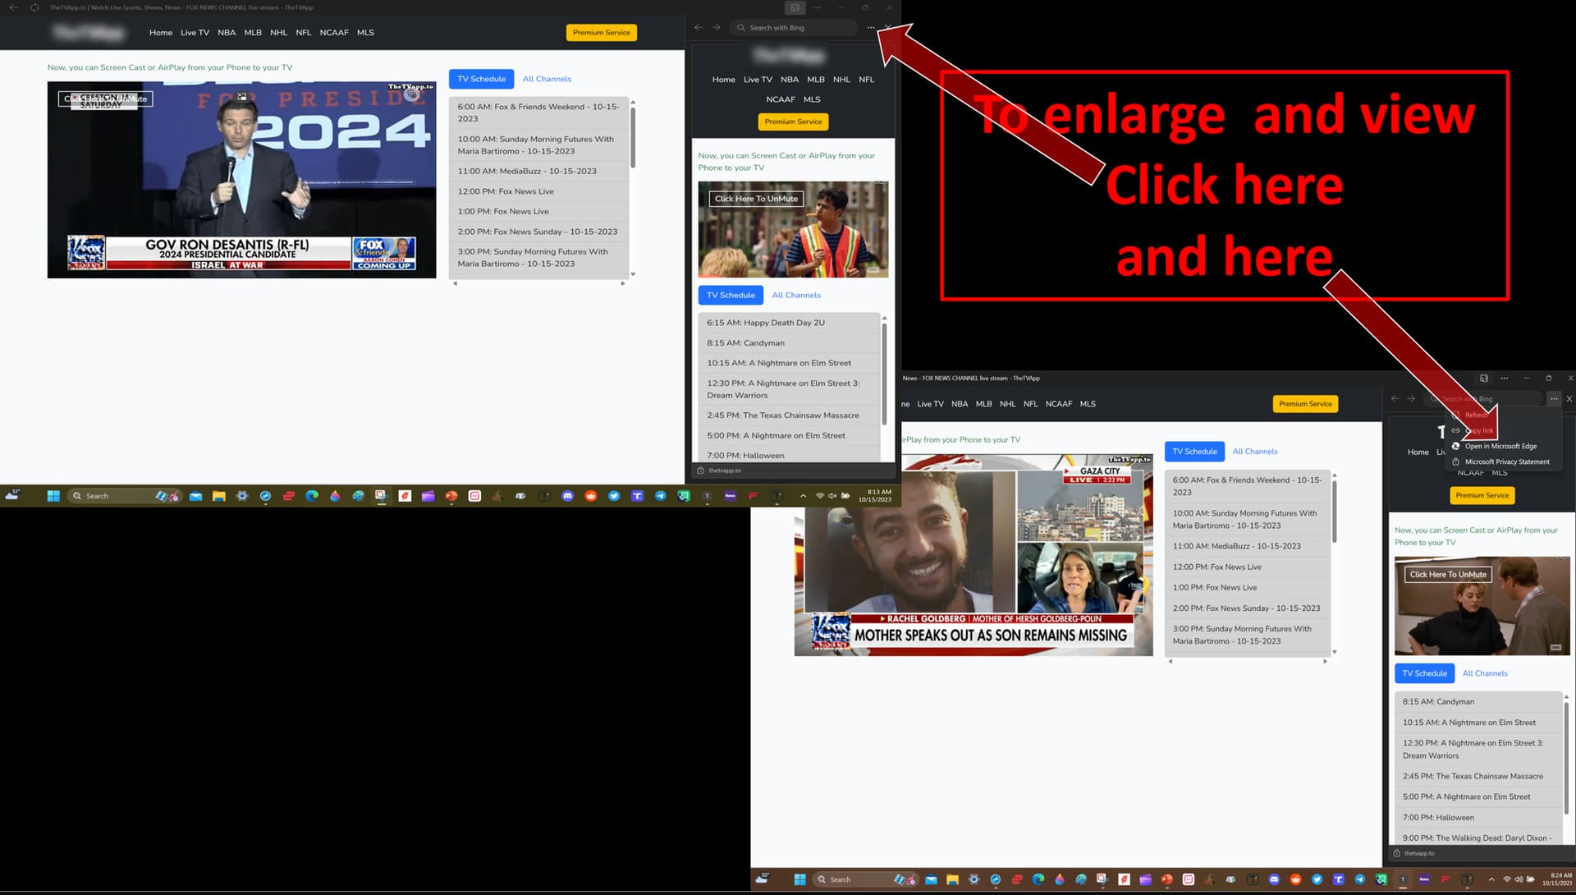The height and width of the screenshot is (895, 1576).
Task: Click Premium Service button in lower main page
Action: pyautogui.click(x=1305, y=404)
